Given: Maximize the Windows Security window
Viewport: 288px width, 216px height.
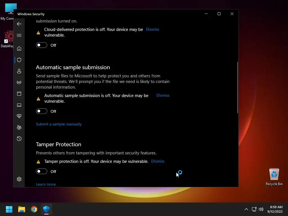Looking at the screenshot, I should pos(219,14).
